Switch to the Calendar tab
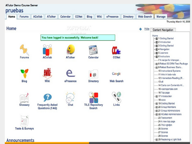Screen dimensions: 192x144 [65, 17]
